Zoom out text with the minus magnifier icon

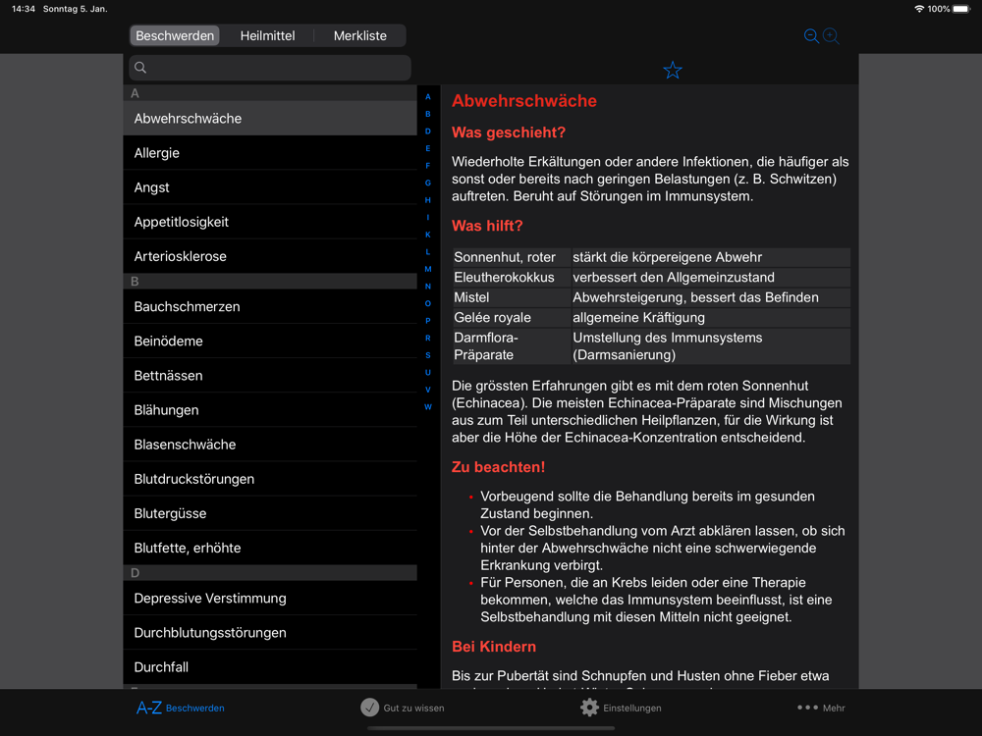(811, 36)
